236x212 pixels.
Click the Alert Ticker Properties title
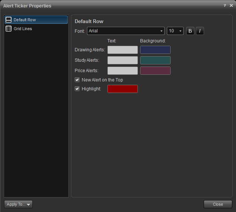pos(27,6)
